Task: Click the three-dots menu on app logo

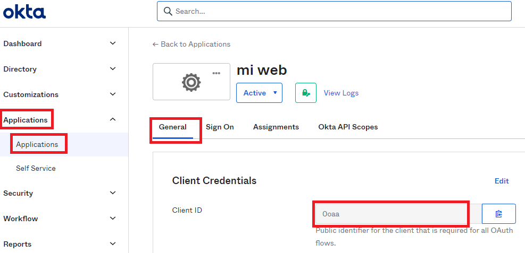Action: pyautogui.click(x=216, y=73)
